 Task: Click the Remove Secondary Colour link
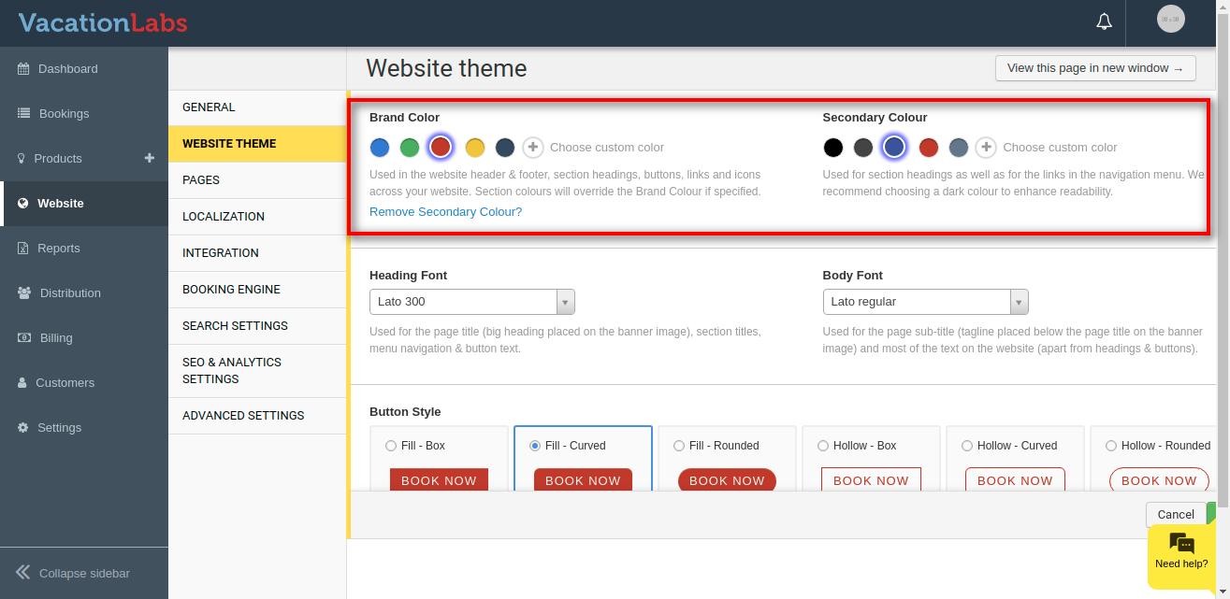coord(445,212)
